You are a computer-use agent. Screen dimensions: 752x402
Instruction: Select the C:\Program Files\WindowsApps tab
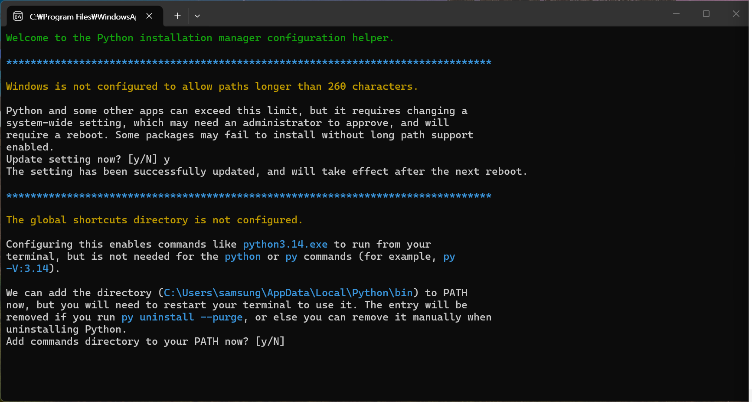point(85,16)
